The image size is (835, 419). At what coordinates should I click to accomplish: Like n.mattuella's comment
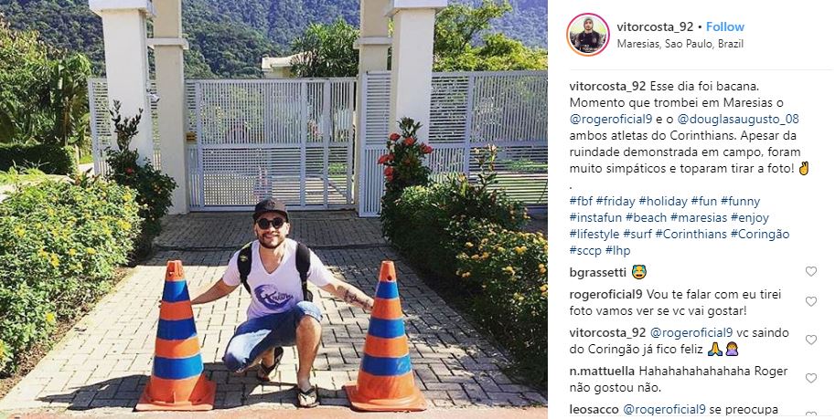(x=810, y=378)
